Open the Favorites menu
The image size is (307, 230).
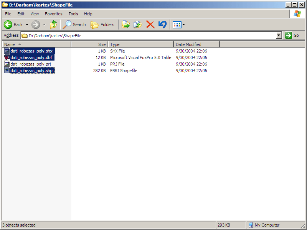pyautogui.click(x=53, y=14)
